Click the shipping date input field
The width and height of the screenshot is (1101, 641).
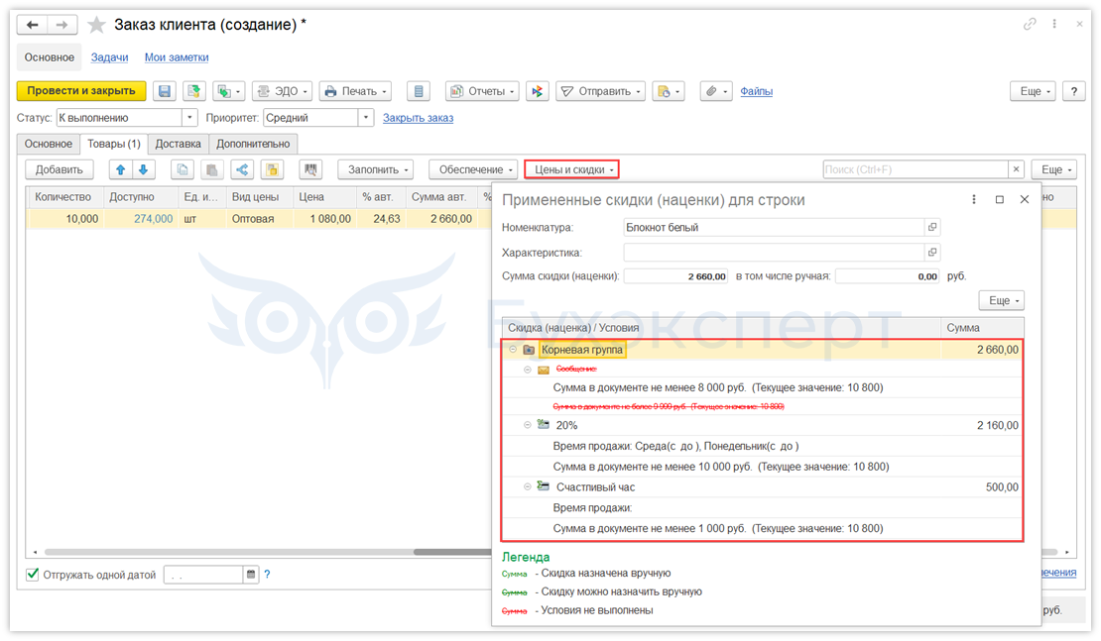click(203, 575)
